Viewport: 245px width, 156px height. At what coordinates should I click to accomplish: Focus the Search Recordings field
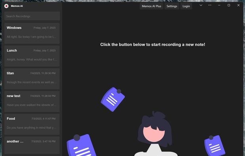pyautogui.click(x=32, y=16)
